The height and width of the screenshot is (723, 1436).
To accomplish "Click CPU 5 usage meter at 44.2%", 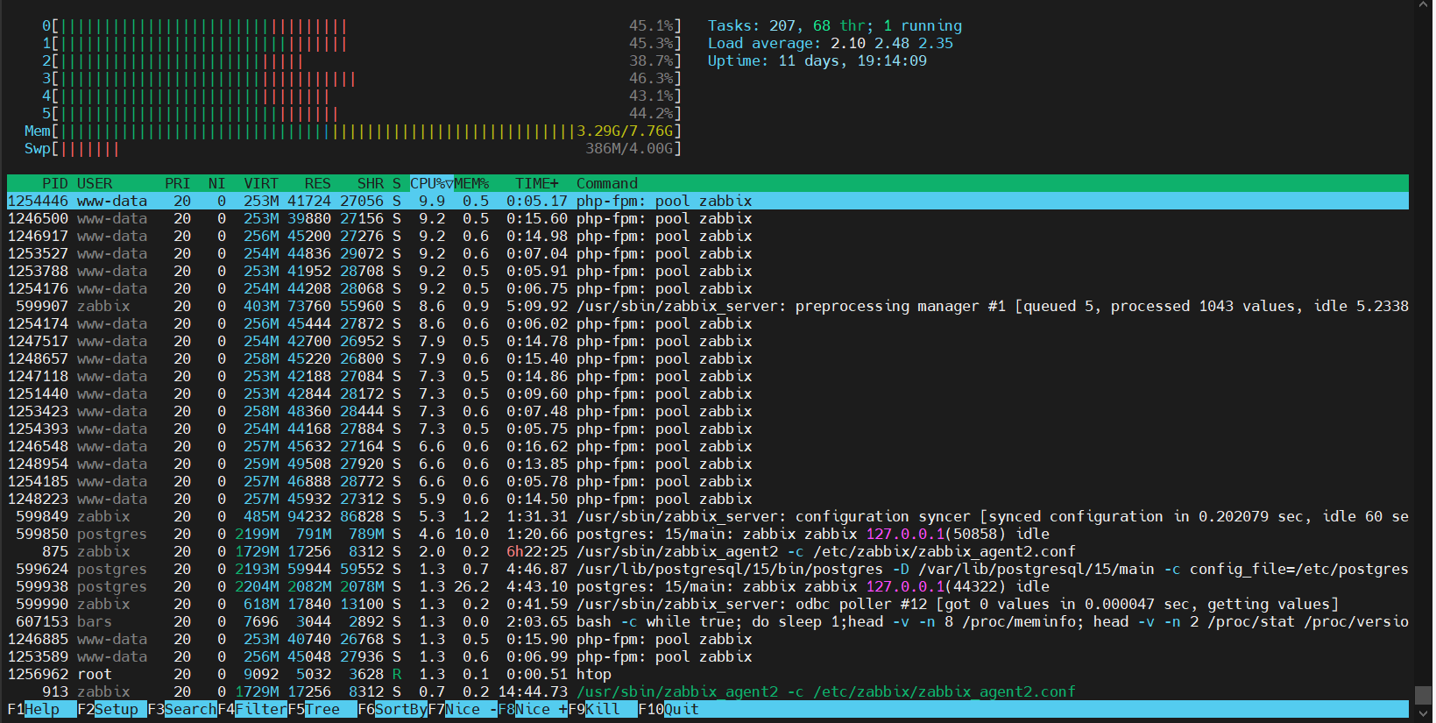I will 362,113.
